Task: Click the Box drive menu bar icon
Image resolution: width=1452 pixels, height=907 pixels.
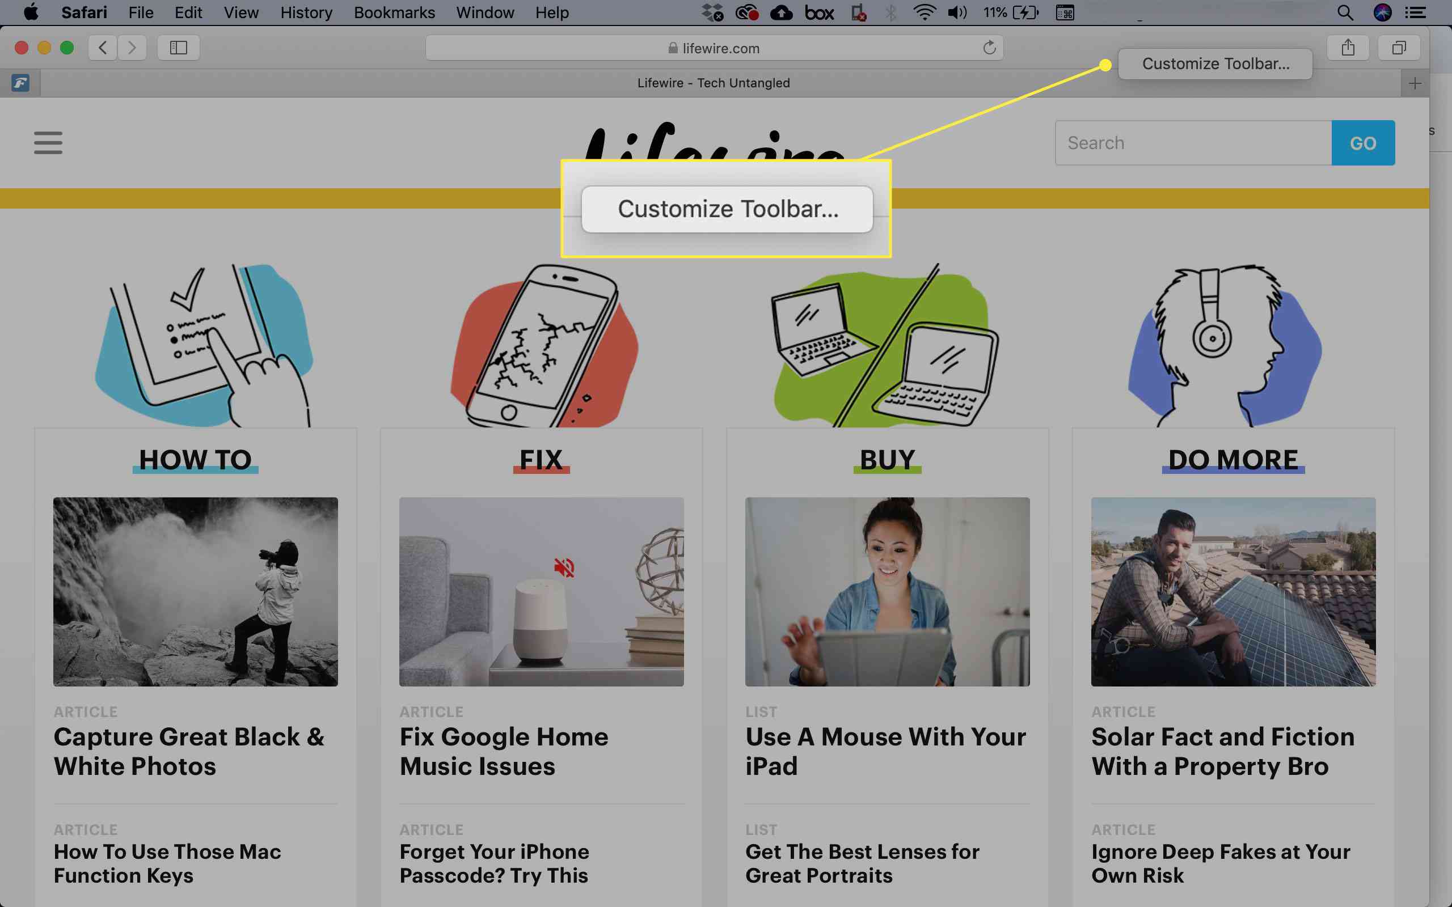Action: coord(820,12)
